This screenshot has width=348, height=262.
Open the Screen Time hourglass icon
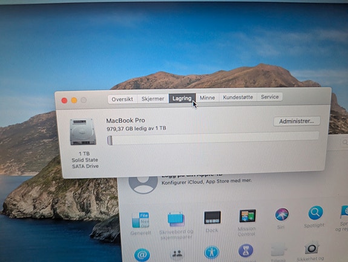pyautogui.click(x=246, y=251)
